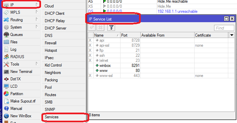
Task: Select the winbox service row
Action: tap(161, 66)
